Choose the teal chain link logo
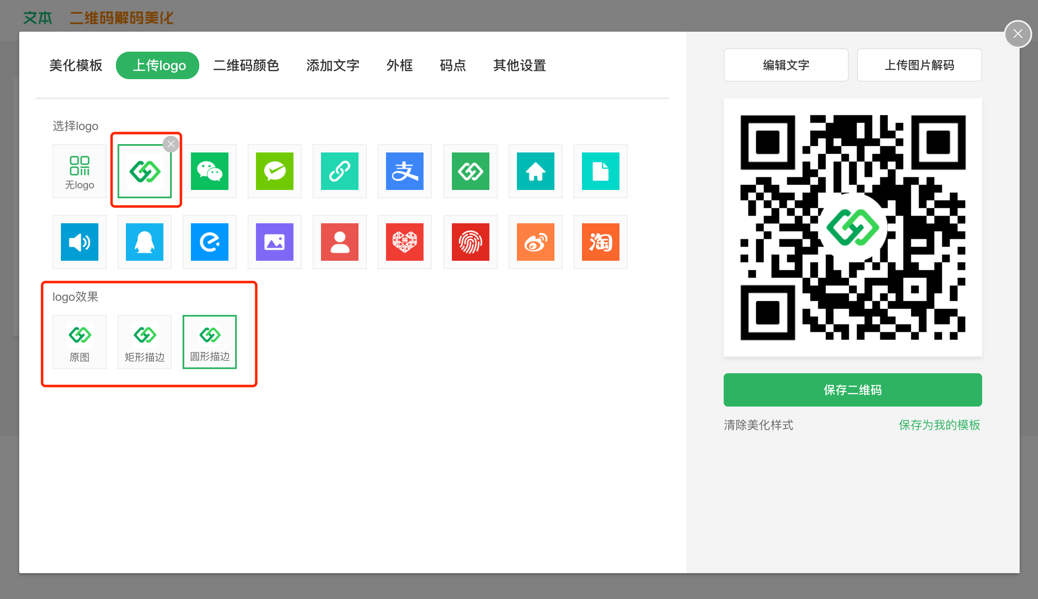This screenshot has height=599, width=1038. click(x=340, y=171)
